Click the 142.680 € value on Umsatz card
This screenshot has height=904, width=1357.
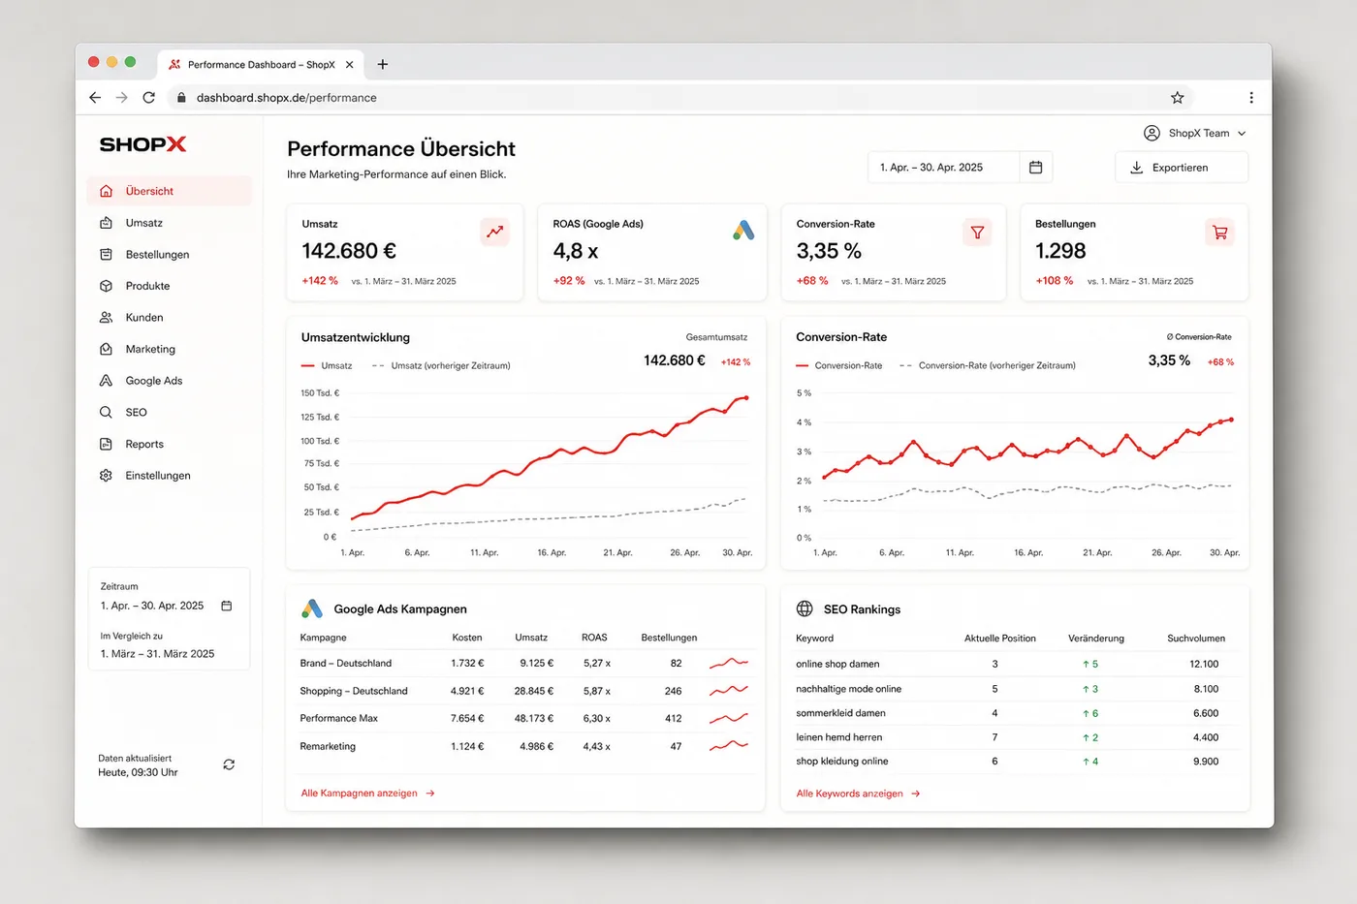click(x=349, y=251)
